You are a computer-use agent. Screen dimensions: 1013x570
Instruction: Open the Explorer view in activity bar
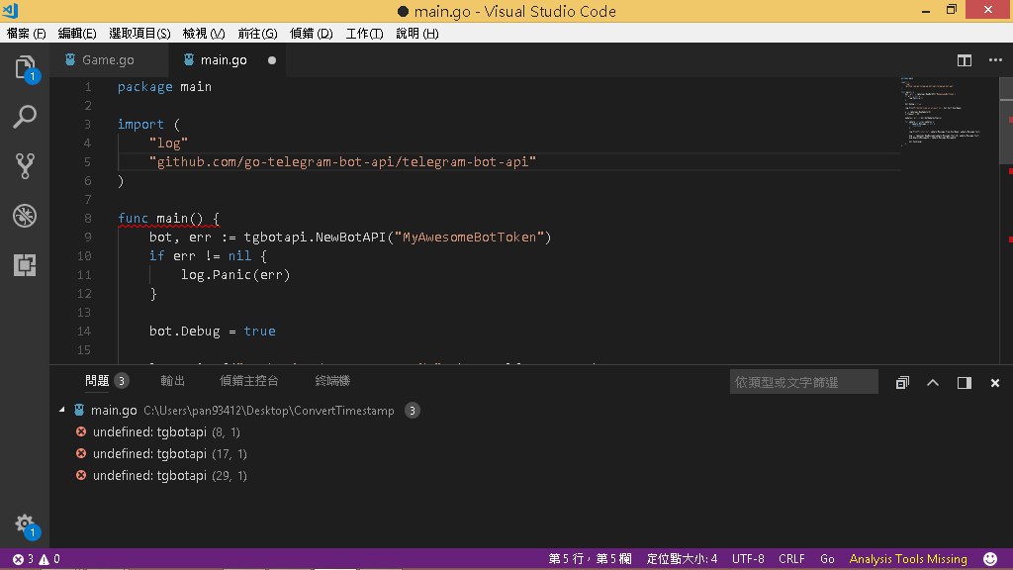pyautogui.click(x=25, y=68)
